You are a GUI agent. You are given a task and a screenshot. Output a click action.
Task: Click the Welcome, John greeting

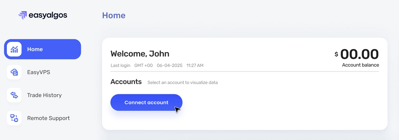click(x=140, y=54)
